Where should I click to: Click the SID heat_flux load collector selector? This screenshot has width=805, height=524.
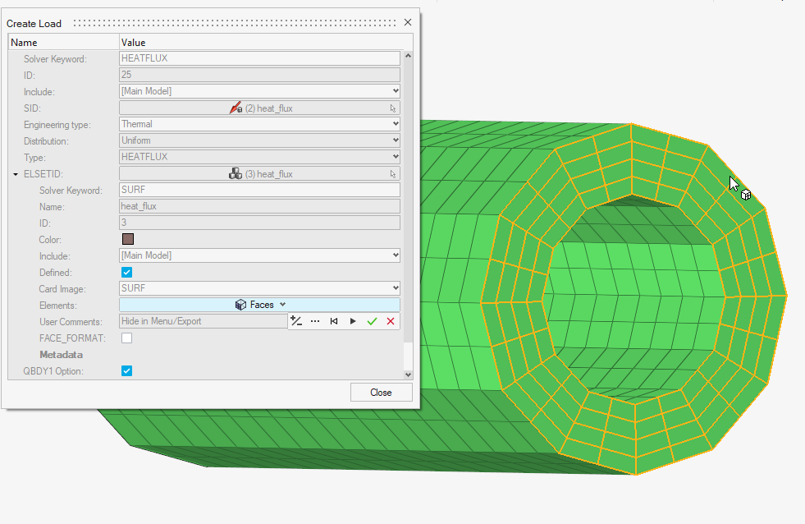pos(259,108)
